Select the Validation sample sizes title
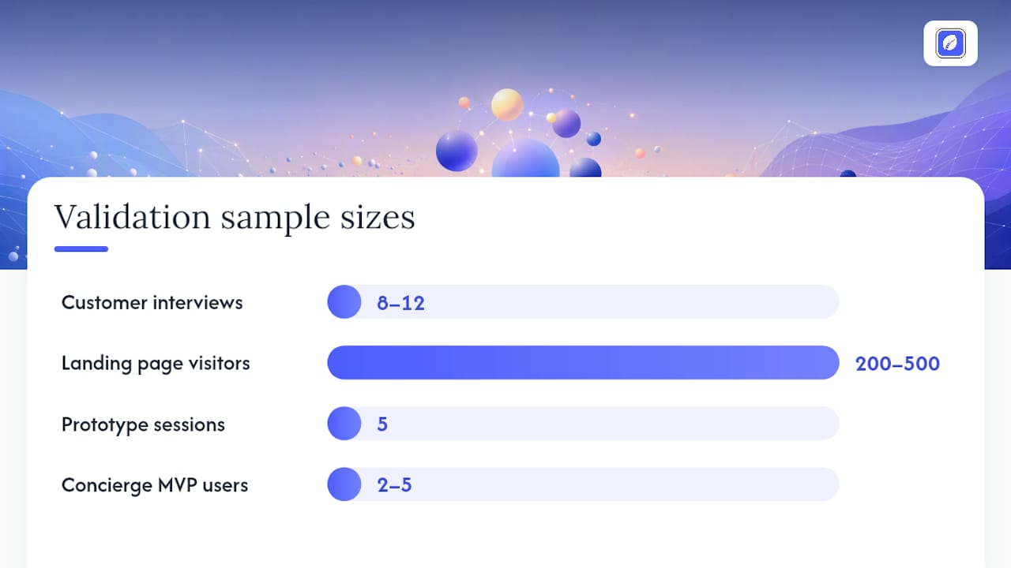 pyautogui.click(x=235, y=217)
